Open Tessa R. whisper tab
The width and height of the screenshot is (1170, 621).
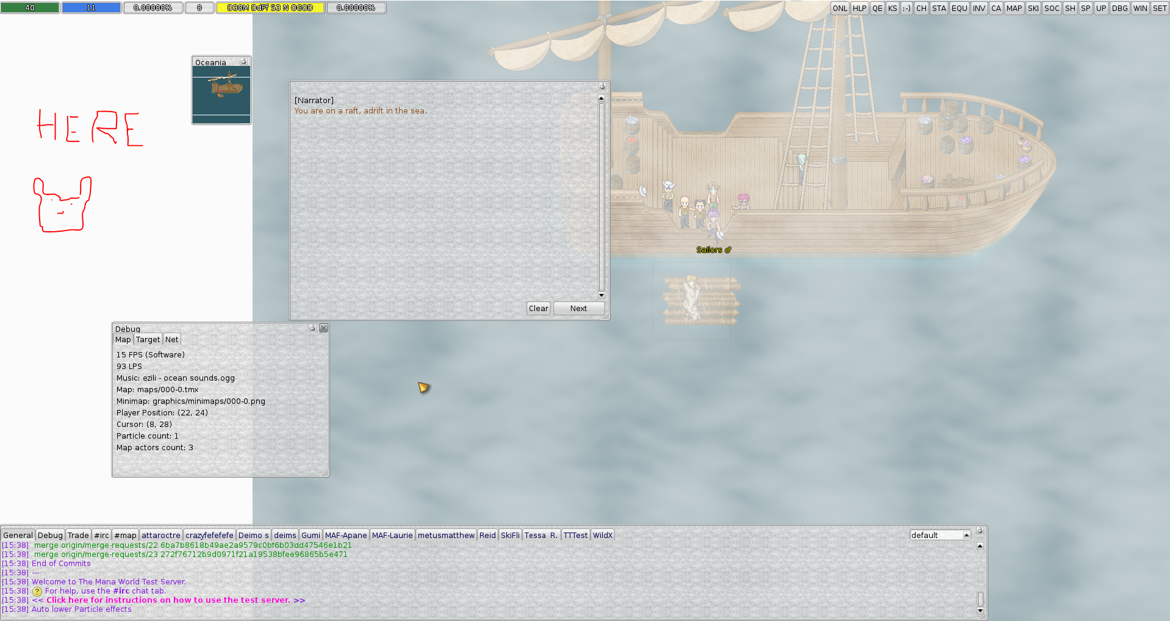[x=541, y=535]
